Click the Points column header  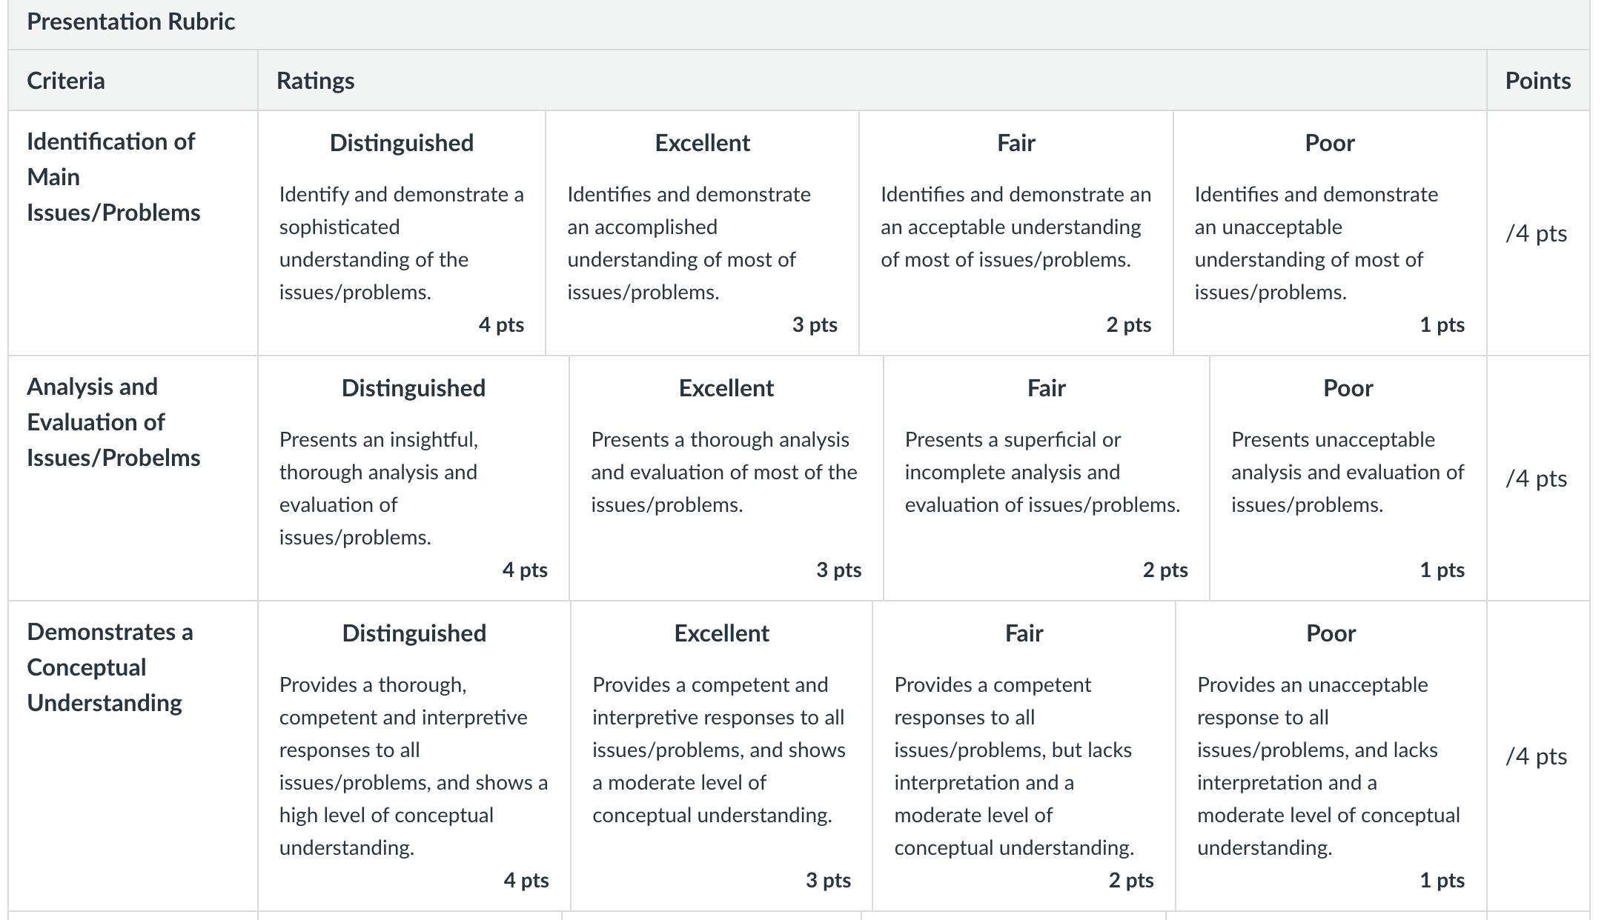point(1537,80)
